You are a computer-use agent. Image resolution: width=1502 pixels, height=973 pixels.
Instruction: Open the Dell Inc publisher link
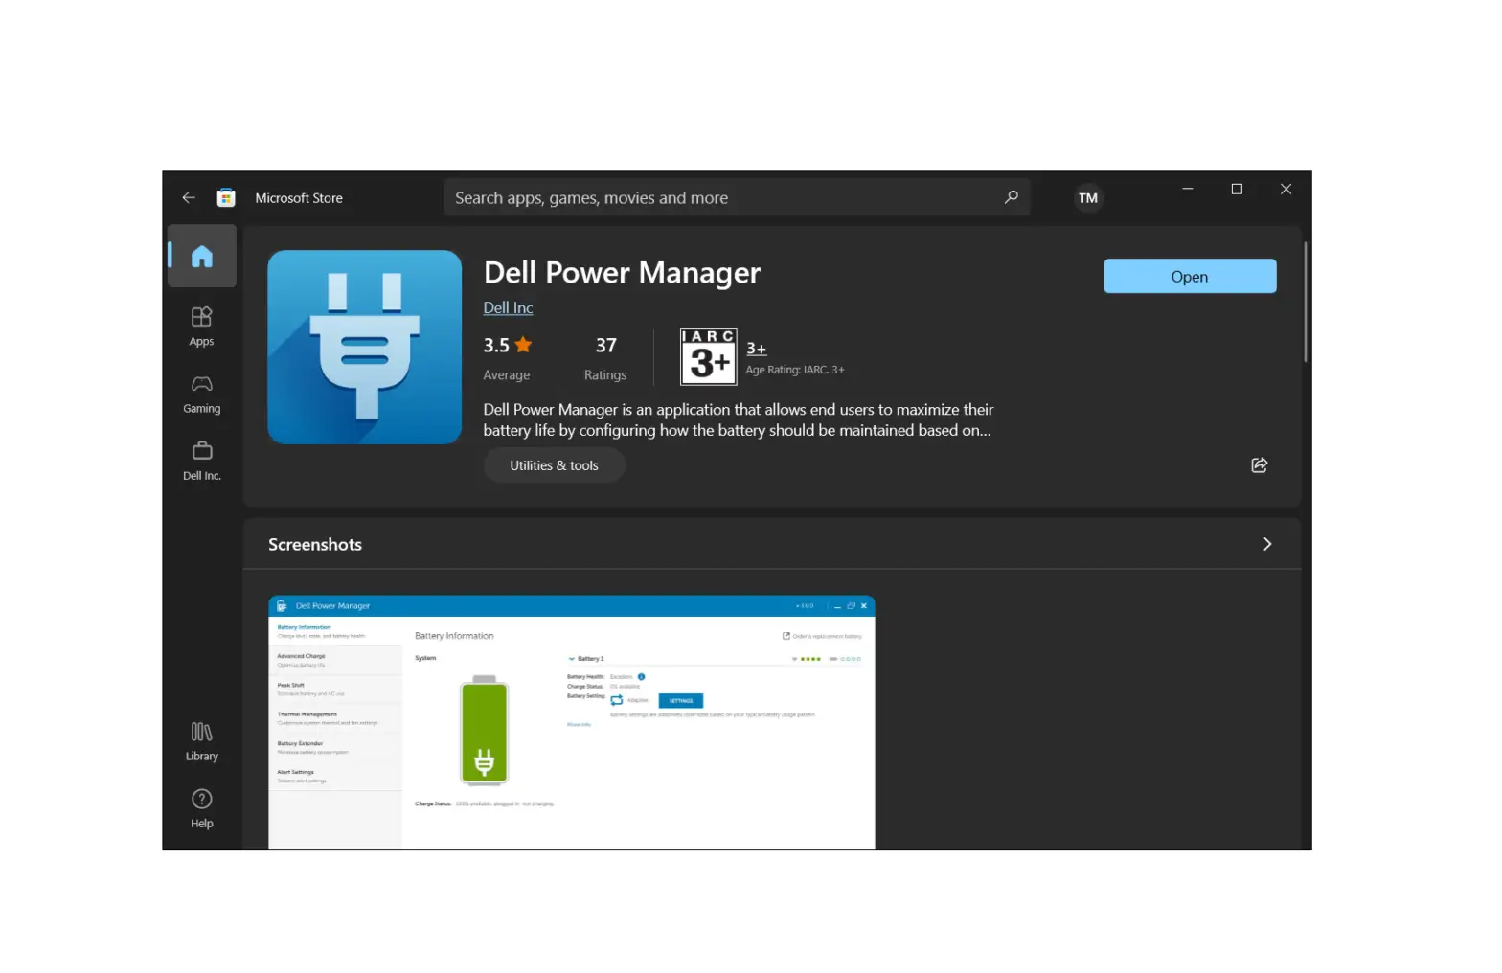[508, 308]
